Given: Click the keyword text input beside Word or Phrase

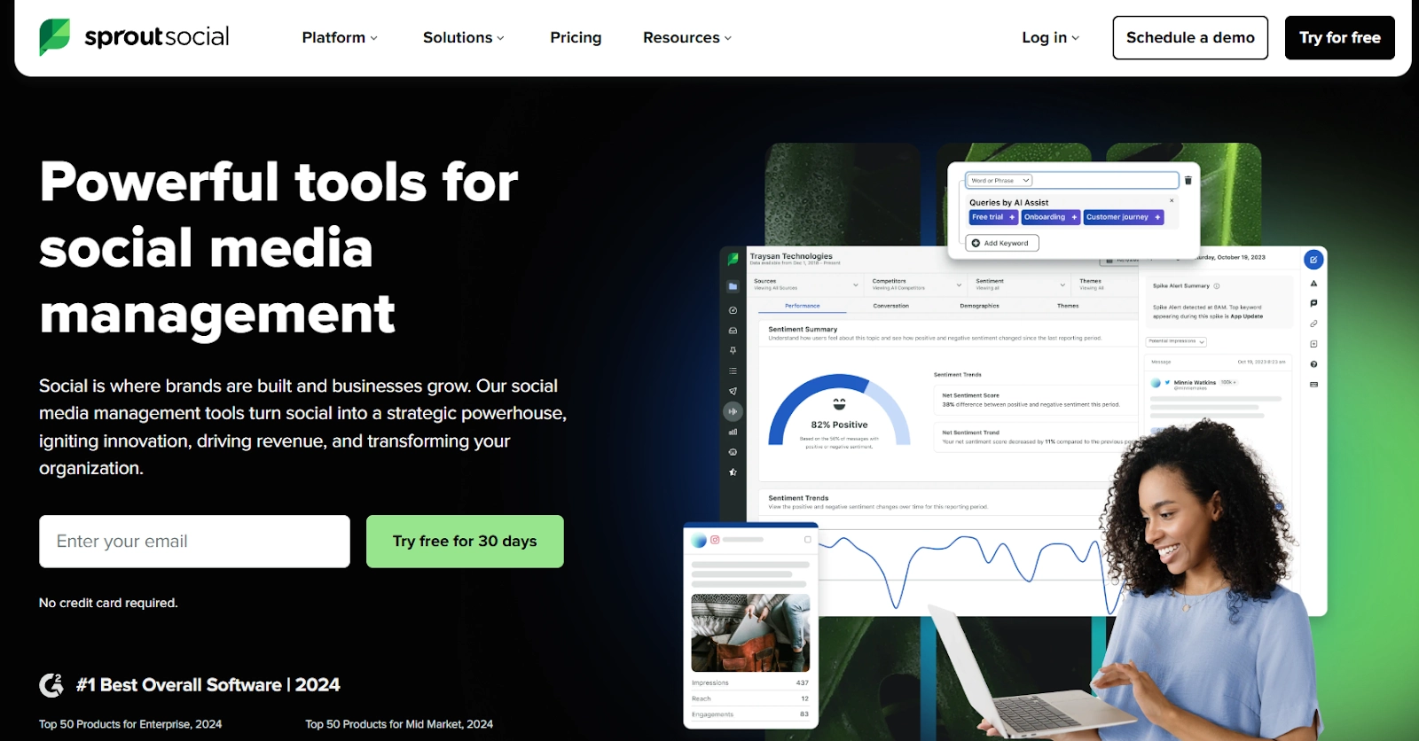Looking at the screenshot, I should [x=1106, y=181].
